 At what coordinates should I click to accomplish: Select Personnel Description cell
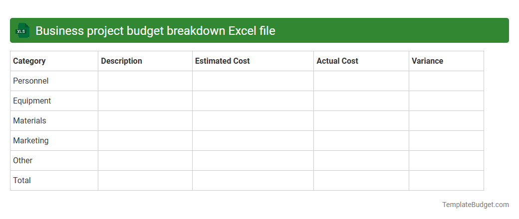pyautogui.click(x=145, y=81)
